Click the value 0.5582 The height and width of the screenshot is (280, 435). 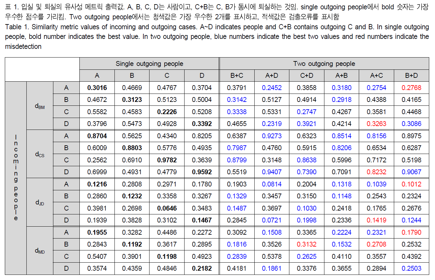(97, 112)
